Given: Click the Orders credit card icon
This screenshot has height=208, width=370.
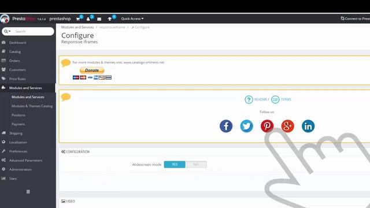Looking at the screenshot, I should point(3,60).
